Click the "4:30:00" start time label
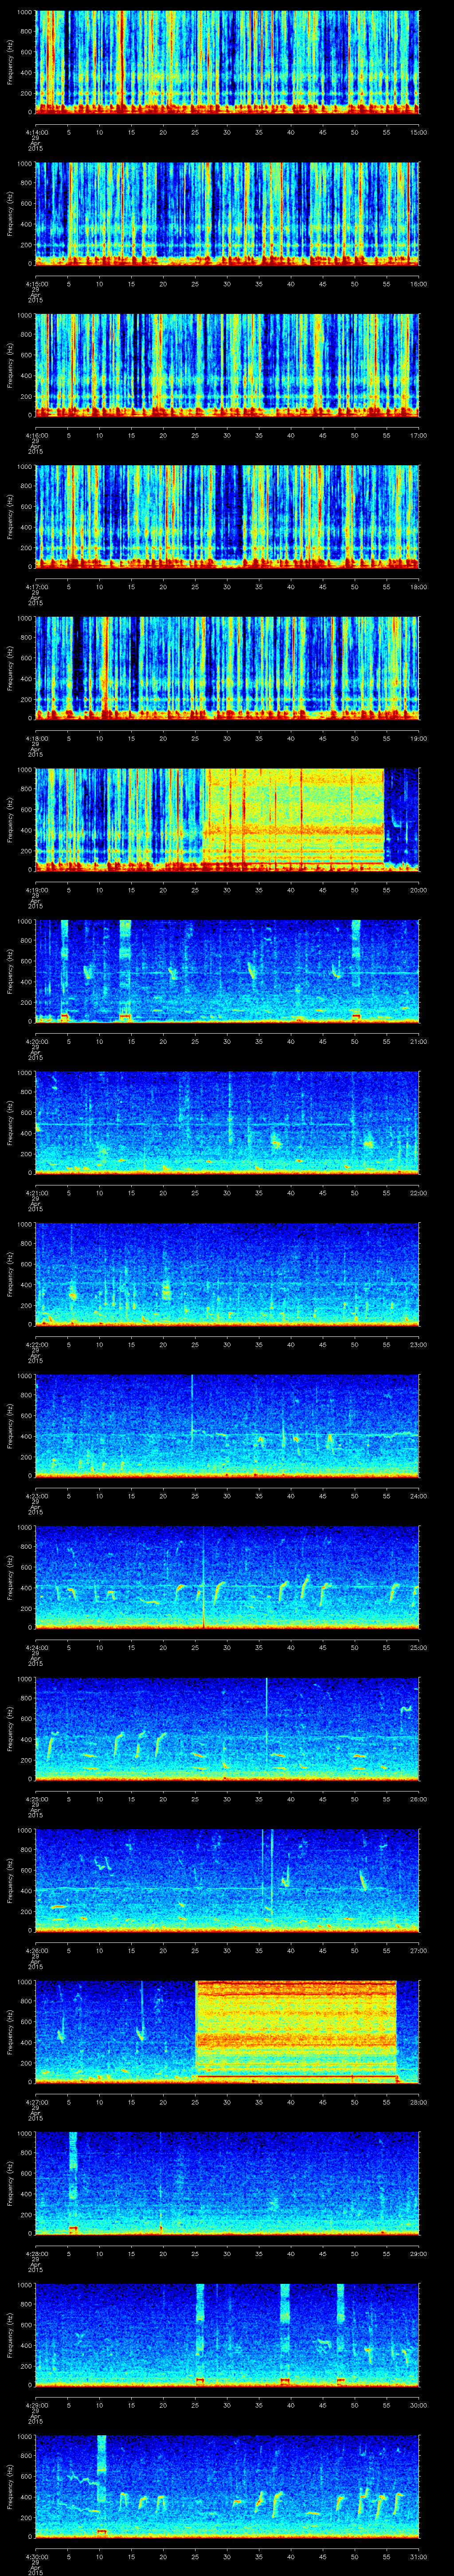The height and width of the screenshot is (2576, 454). tap(36, 2556)
